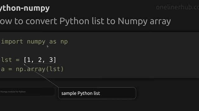Click the "a = np.array(lst)" code line
Viewport: 199px width, 111px height.
pyautogui.click(x=32, y=69)
